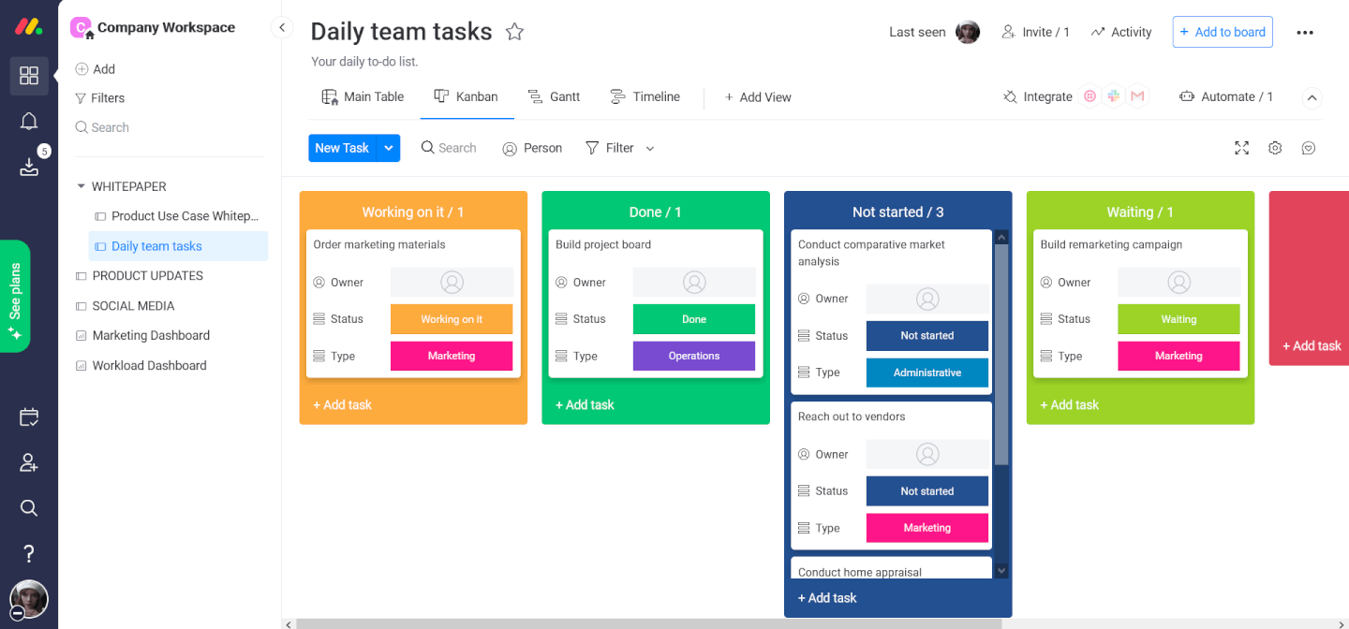Switch to Main Table view

[x=363, y=95]
